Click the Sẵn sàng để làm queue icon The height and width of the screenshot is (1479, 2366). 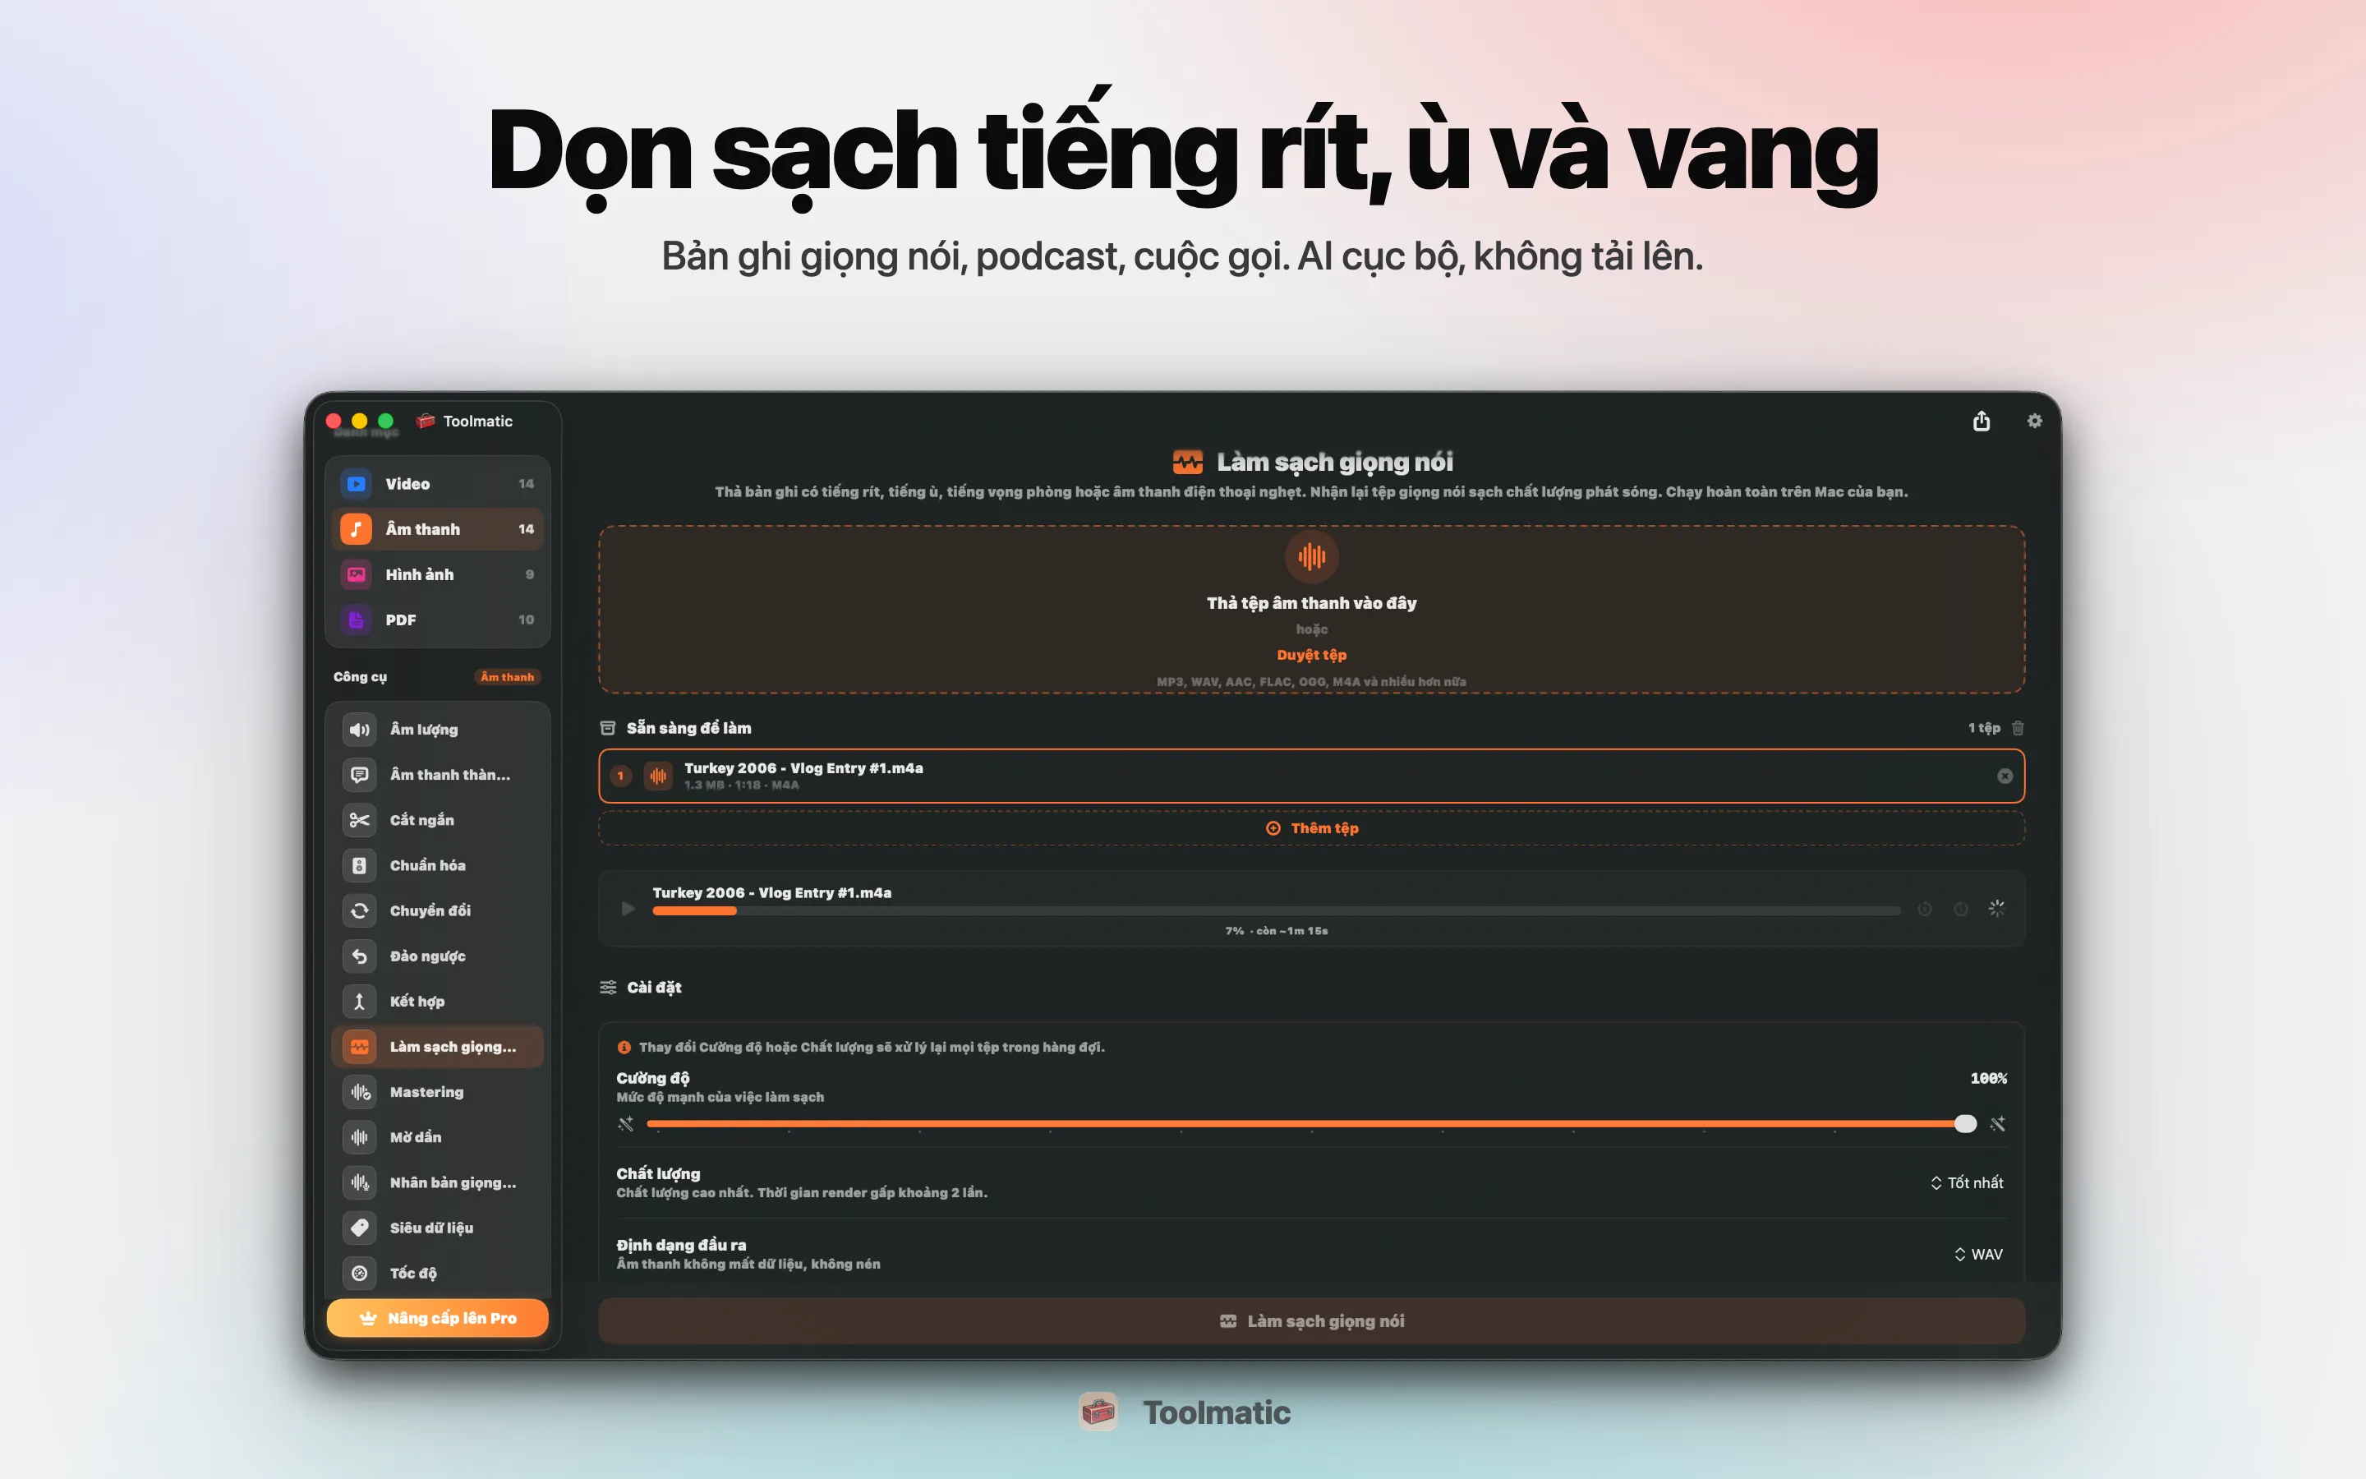click(607, 728)
